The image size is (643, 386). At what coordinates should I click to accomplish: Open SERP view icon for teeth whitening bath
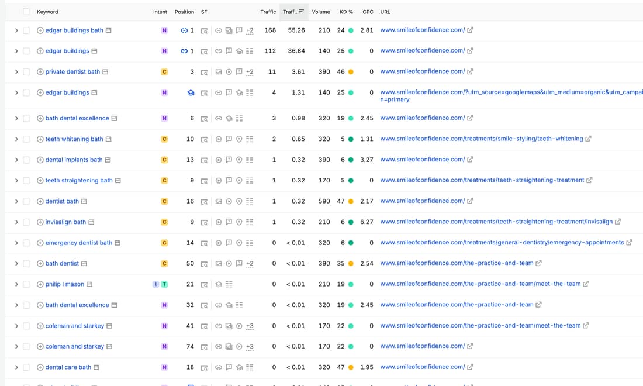pyautogui.click(x=204, y=139)
